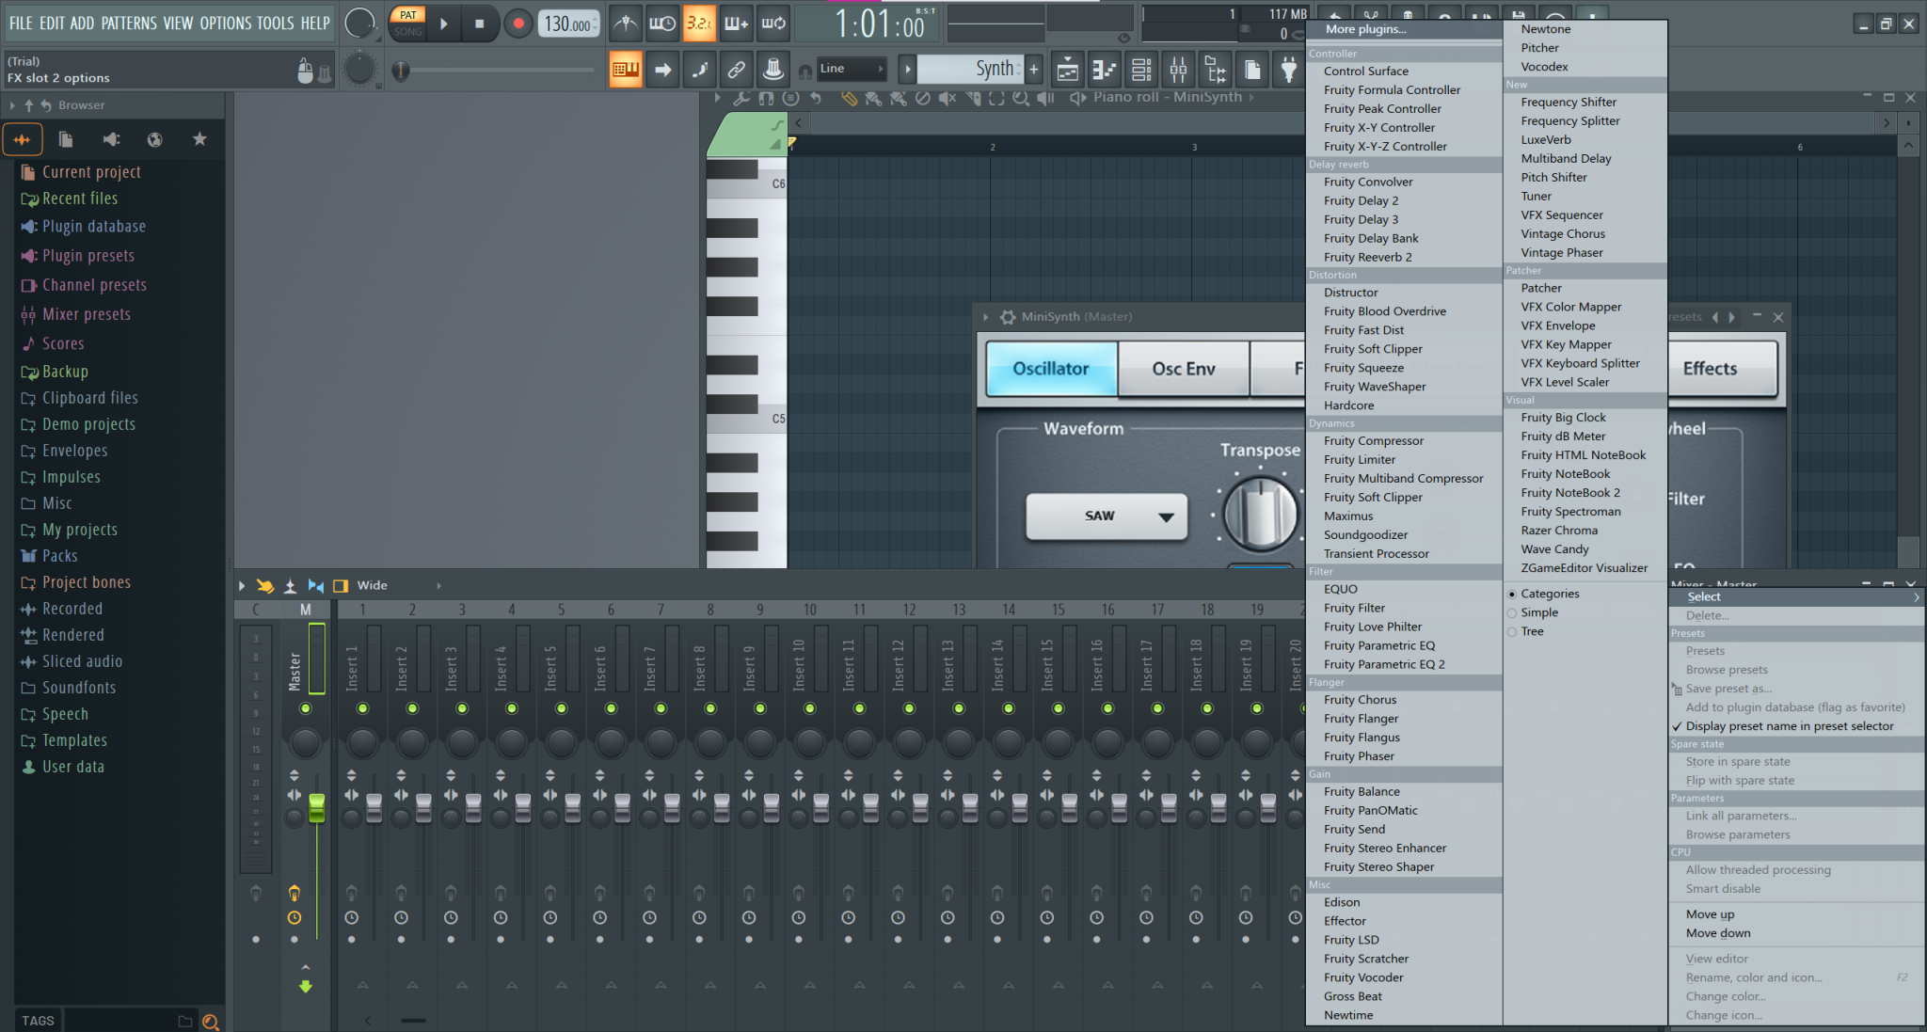Click the browser smart find magnifier icon
Image resolution: width=1927 pixels, height=1032 pixels.
(212, 1022)
